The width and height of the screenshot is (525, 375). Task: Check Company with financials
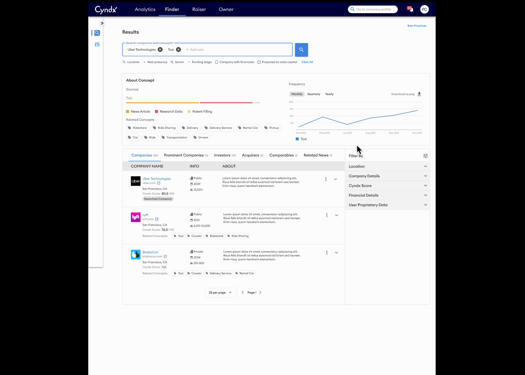[x=217, y=62]
